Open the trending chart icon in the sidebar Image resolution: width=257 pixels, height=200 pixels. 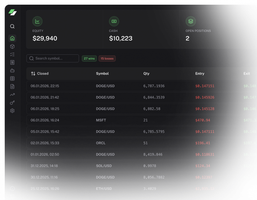click(12, 95)
